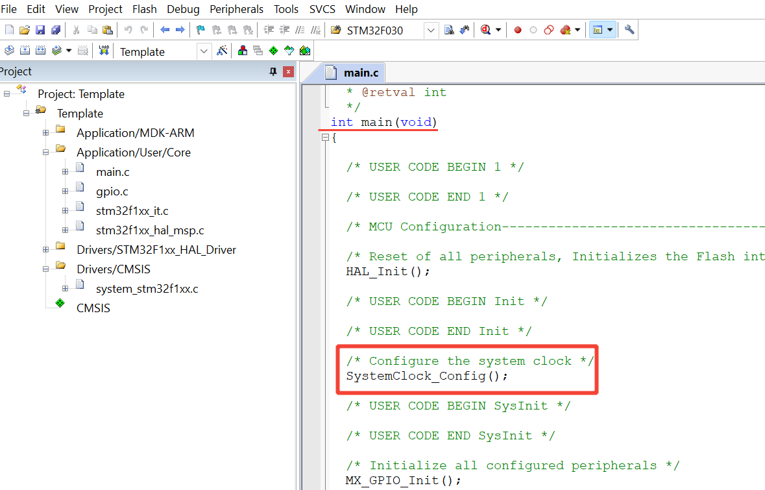Insert a bookmark with the flag icon
The height and width of the screenshot is (490, 765).
click(x=200, y=30)
